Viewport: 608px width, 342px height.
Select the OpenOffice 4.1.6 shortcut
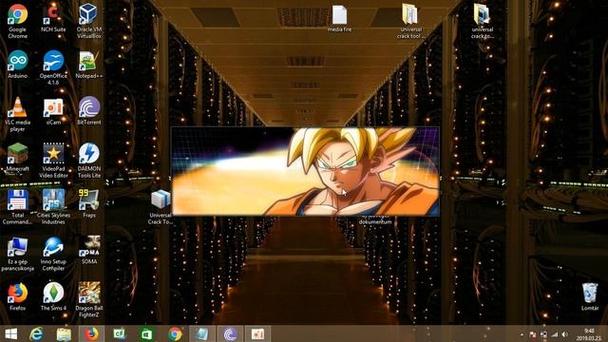pos(53,67)
